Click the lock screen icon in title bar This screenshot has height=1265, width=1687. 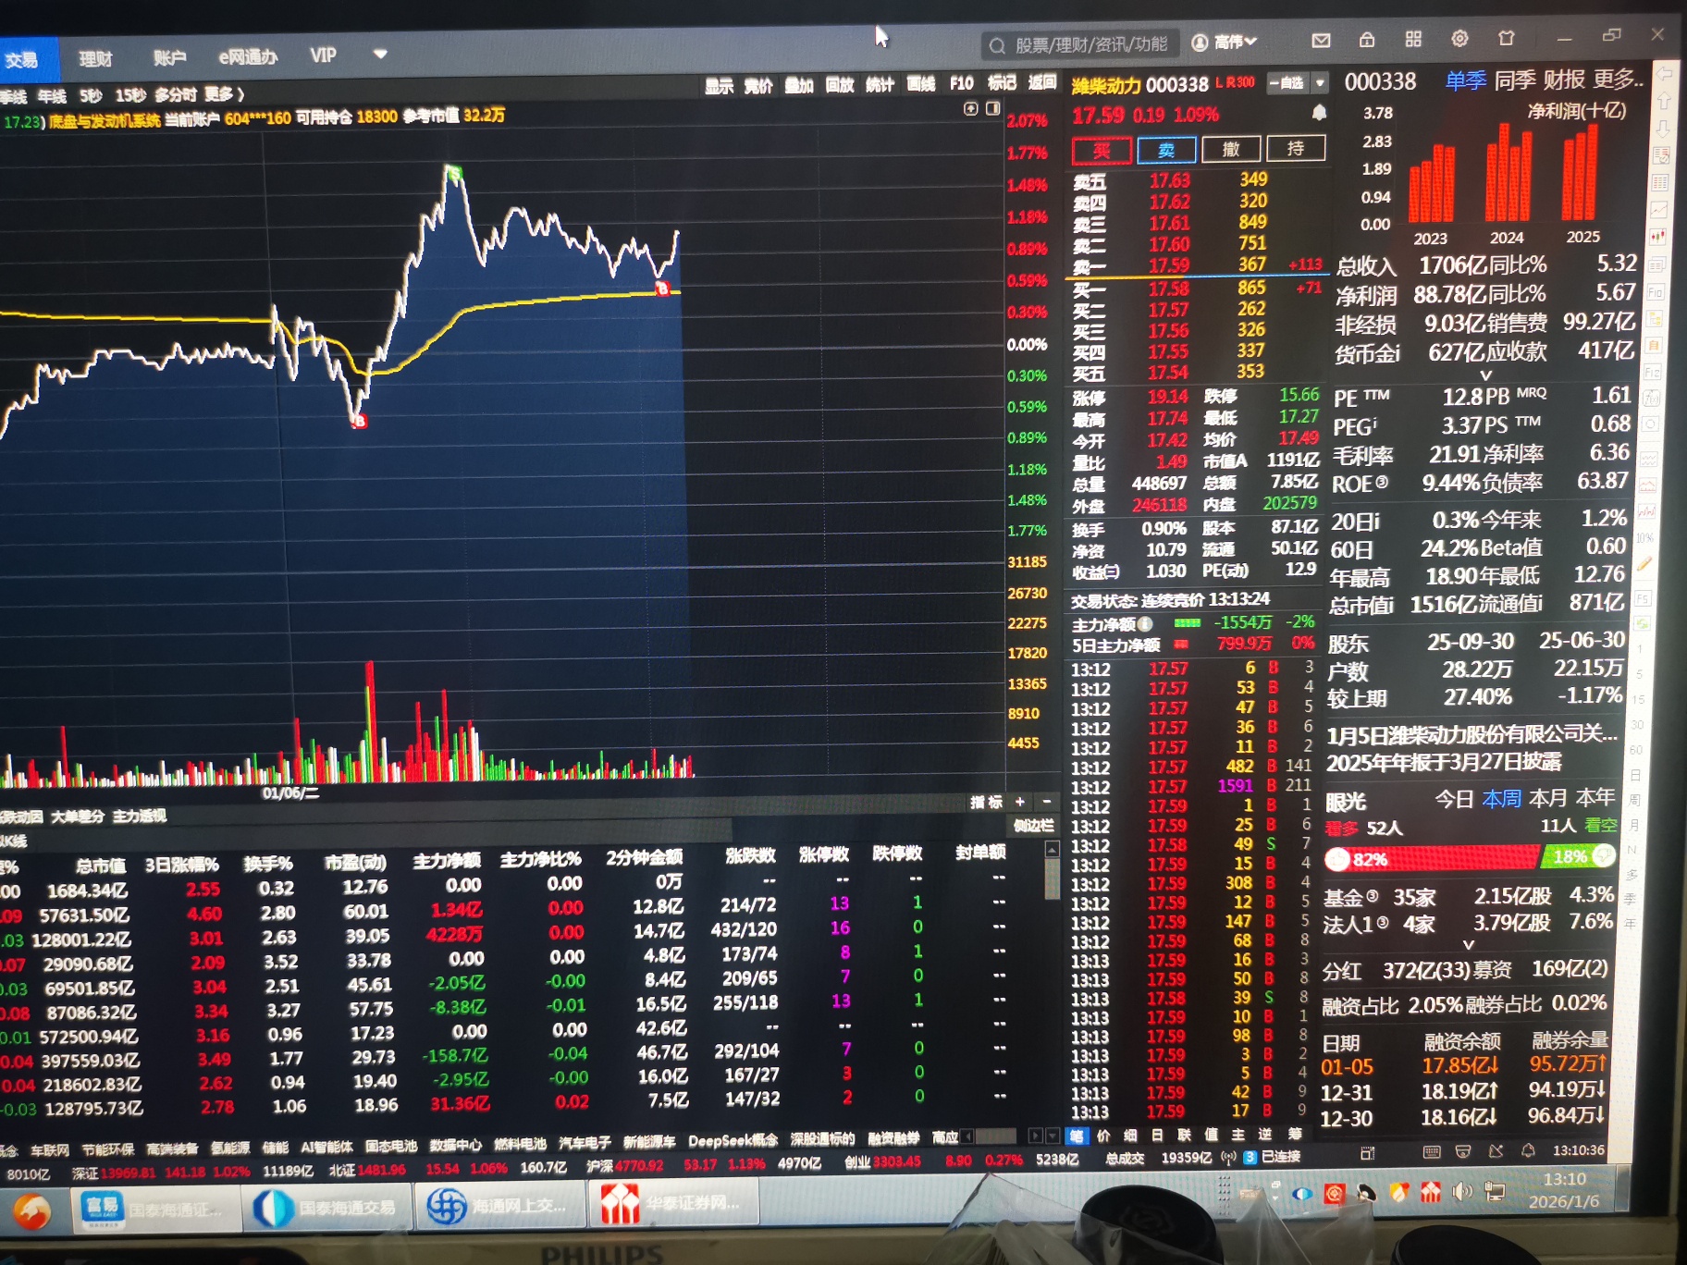1367,39
